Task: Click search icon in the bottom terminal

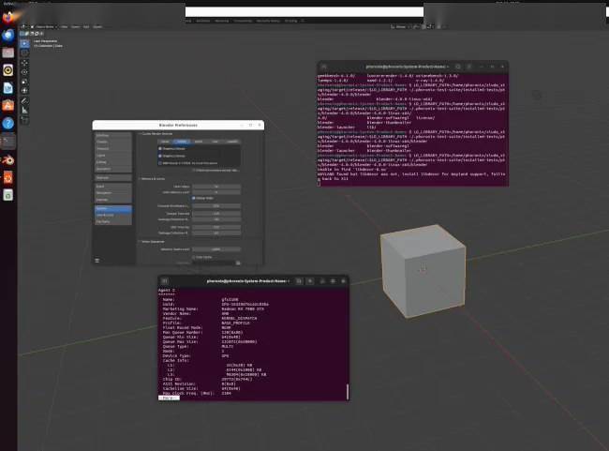Action: click(299, 280)
